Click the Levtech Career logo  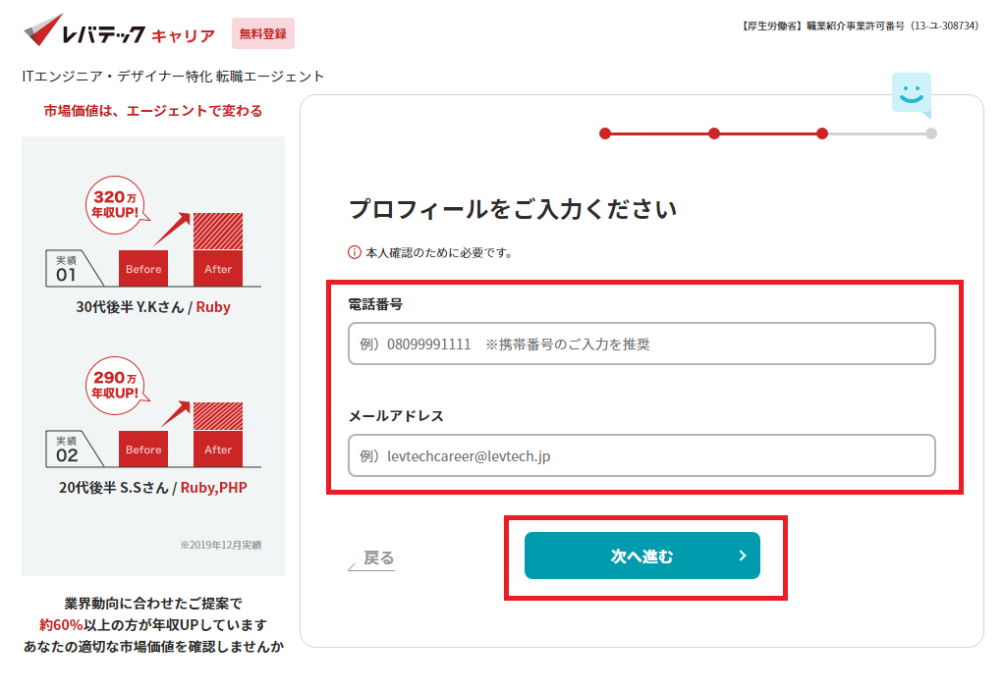119,32
